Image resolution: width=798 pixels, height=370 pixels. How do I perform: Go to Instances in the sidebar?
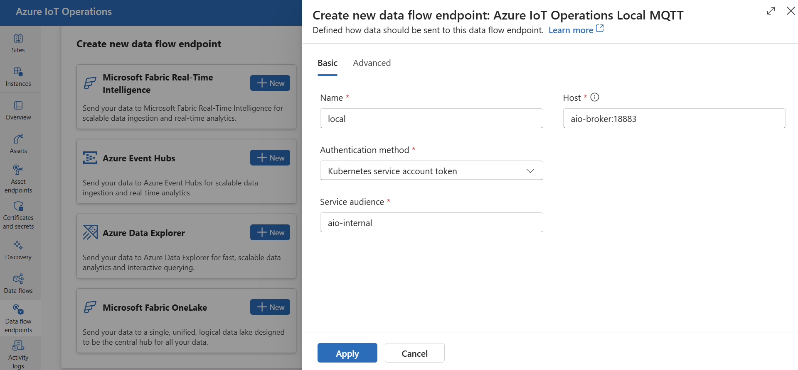pos(18,77)
